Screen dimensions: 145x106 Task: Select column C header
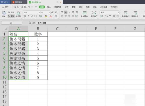[x=57, y=29]
